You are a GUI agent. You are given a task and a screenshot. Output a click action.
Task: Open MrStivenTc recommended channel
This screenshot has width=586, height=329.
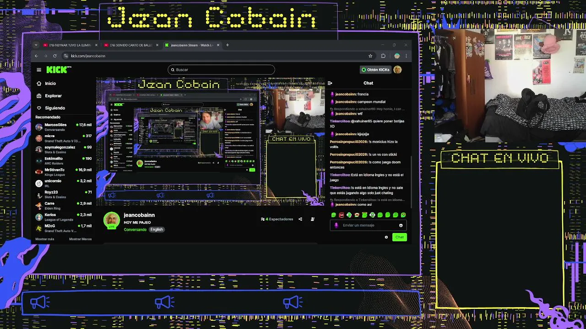tap(64, 172)
